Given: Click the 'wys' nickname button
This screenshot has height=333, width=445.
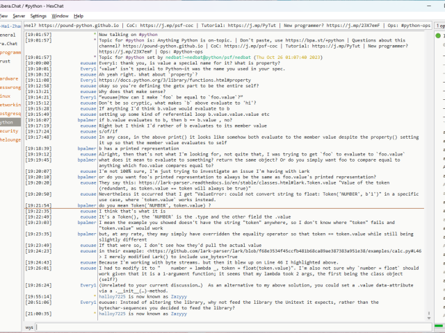Looking at the screenshot, I should [x=29, y=326].
